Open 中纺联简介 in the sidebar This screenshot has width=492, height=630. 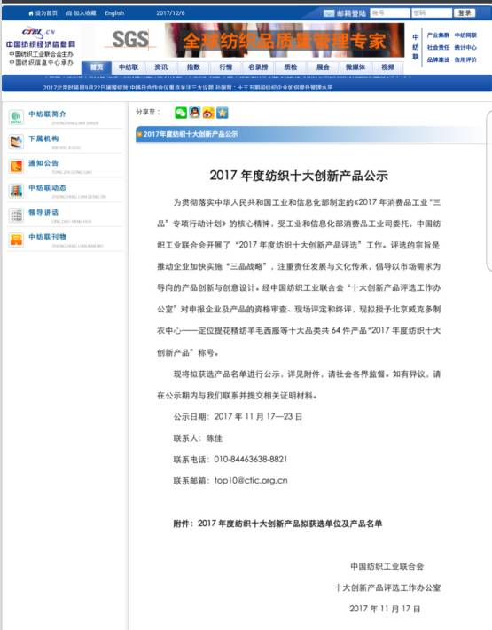click(47, 114)
